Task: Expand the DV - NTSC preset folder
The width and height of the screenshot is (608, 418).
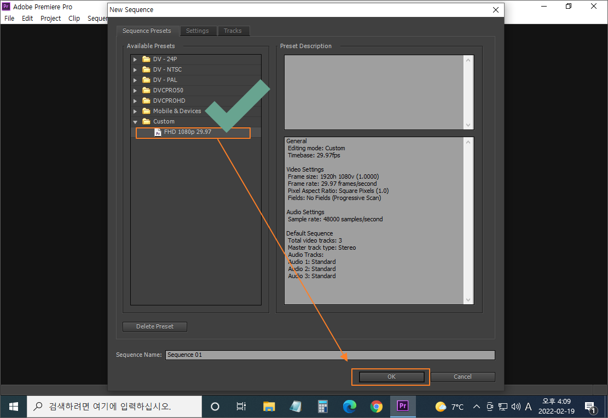Action: (x=135, y=70)
